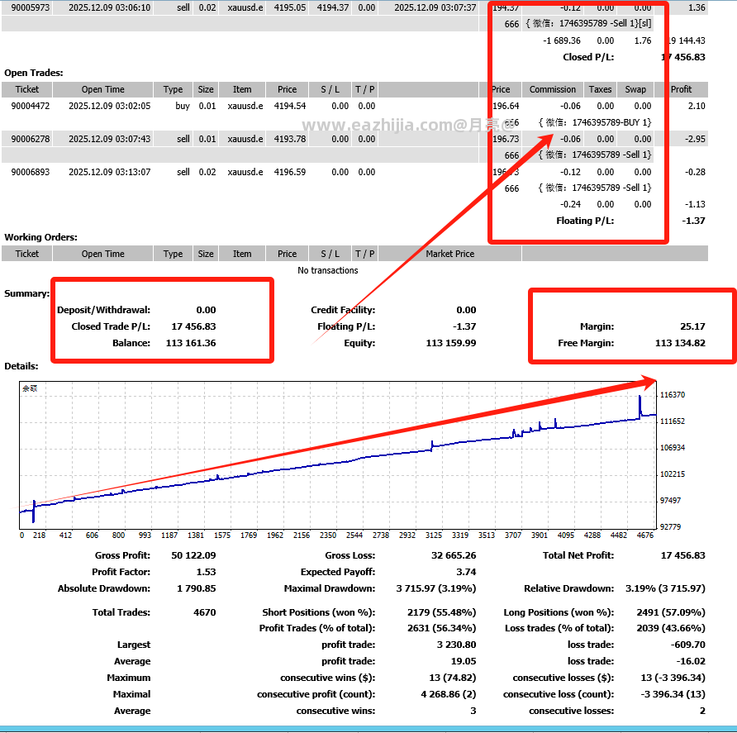This screenshot has height=733, width=737.
Task: Select open trade ticket 90006893
Action: tap(30, 172)
